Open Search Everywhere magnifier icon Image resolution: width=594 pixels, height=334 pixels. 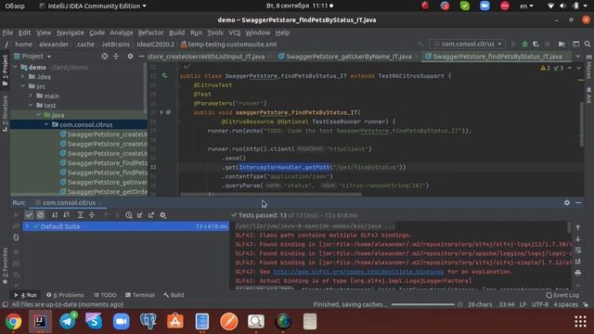[588, 45]
